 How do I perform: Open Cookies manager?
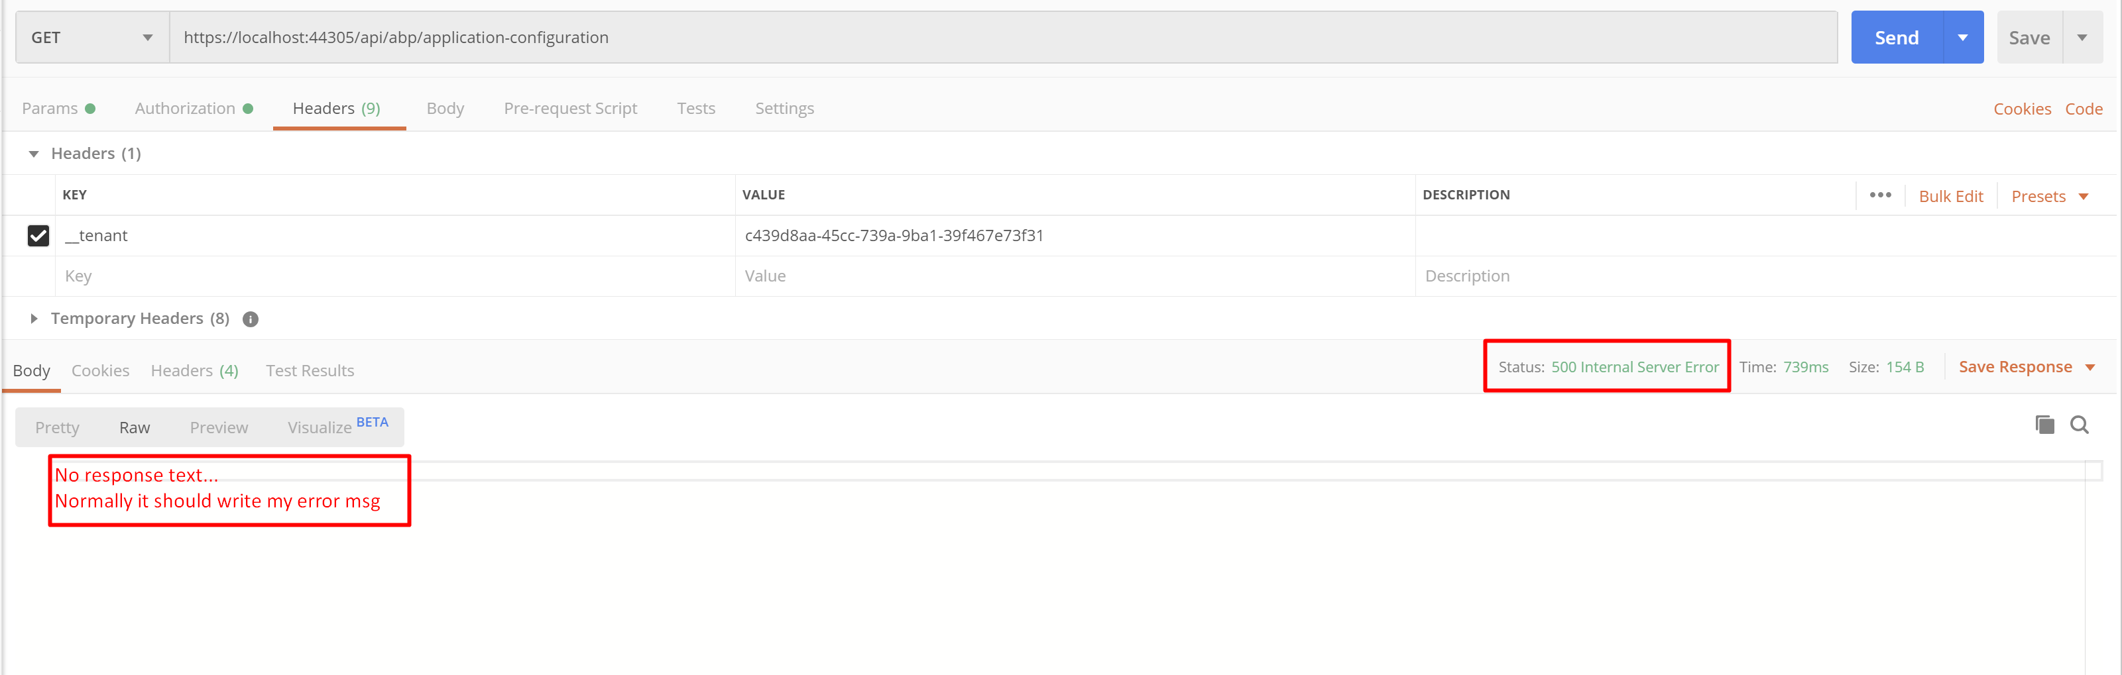pyautogui.click(x=2023, y=108)
